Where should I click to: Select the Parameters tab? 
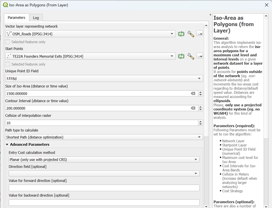pyautogui.click(x=17, y=18)
